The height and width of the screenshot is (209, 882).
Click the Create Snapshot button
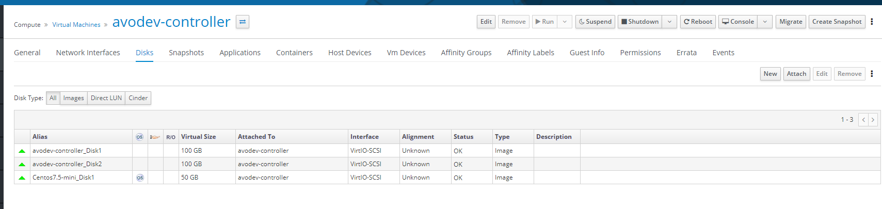pos(837,22)
